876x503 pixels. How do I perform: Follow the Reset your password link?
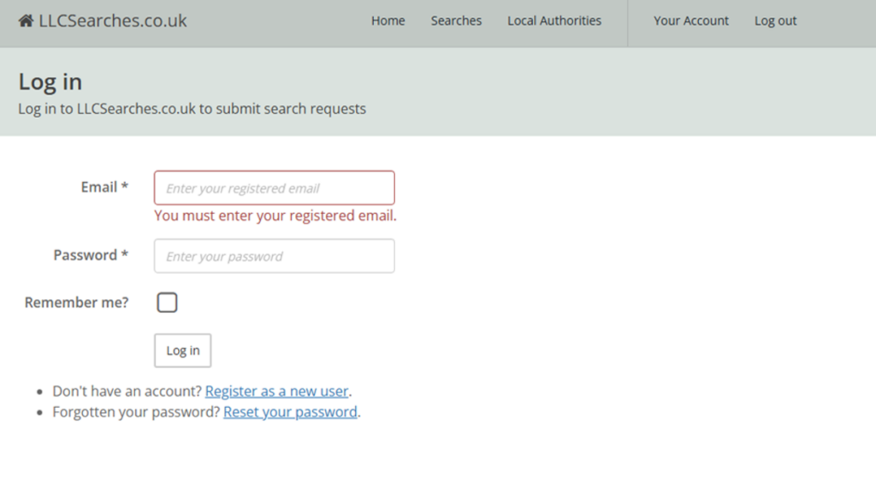[x=290, y=412]
